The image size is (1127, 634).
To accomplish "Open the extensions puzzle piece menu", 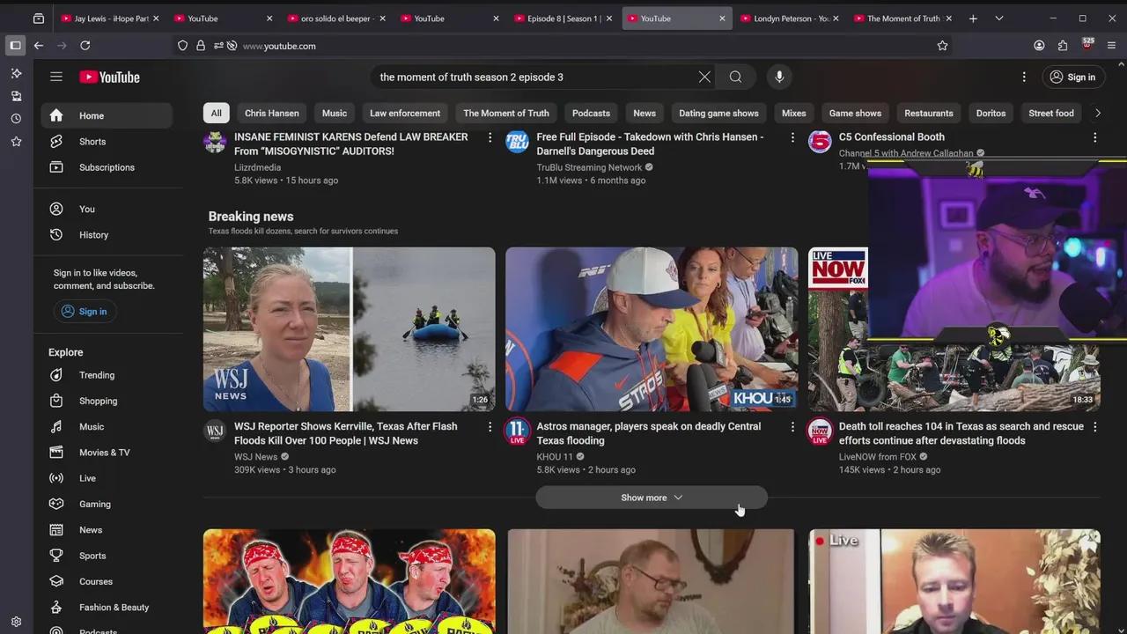I will (x=1063, y=46).
